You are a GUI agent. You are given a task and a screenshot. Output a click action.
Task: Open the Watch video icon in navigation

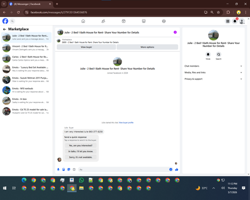123,21
